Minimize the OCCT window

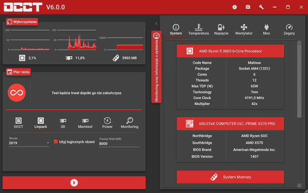click(274, 7)
